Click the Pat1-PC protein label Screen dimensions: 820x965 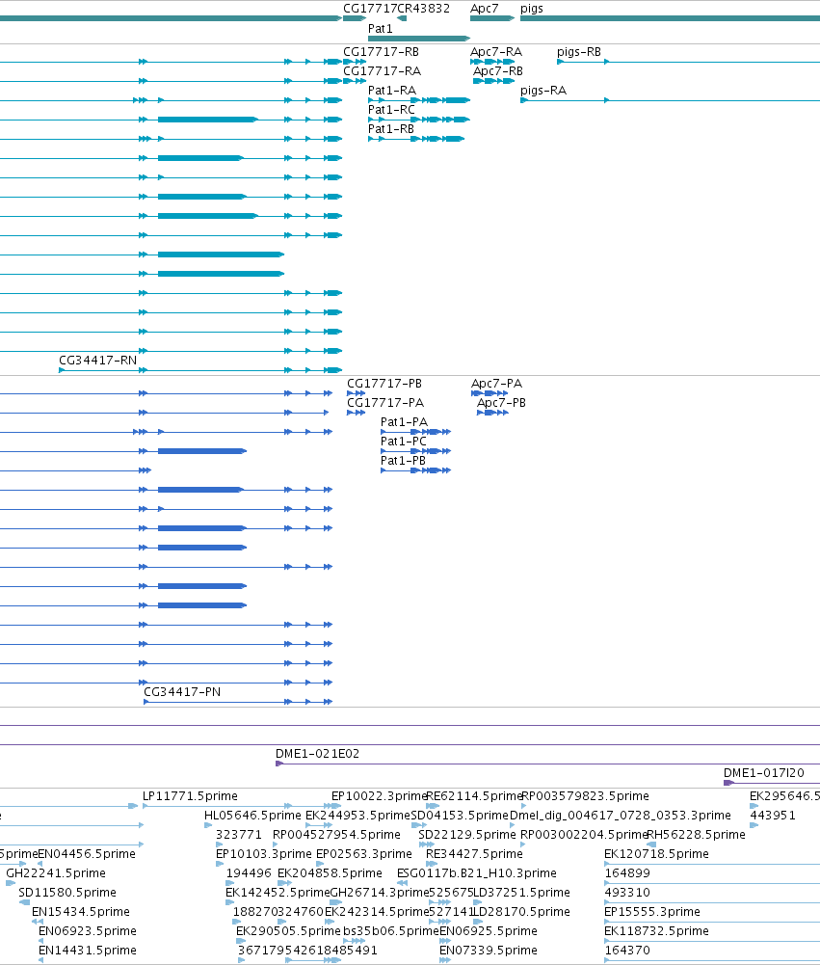(x=404, y=442)
